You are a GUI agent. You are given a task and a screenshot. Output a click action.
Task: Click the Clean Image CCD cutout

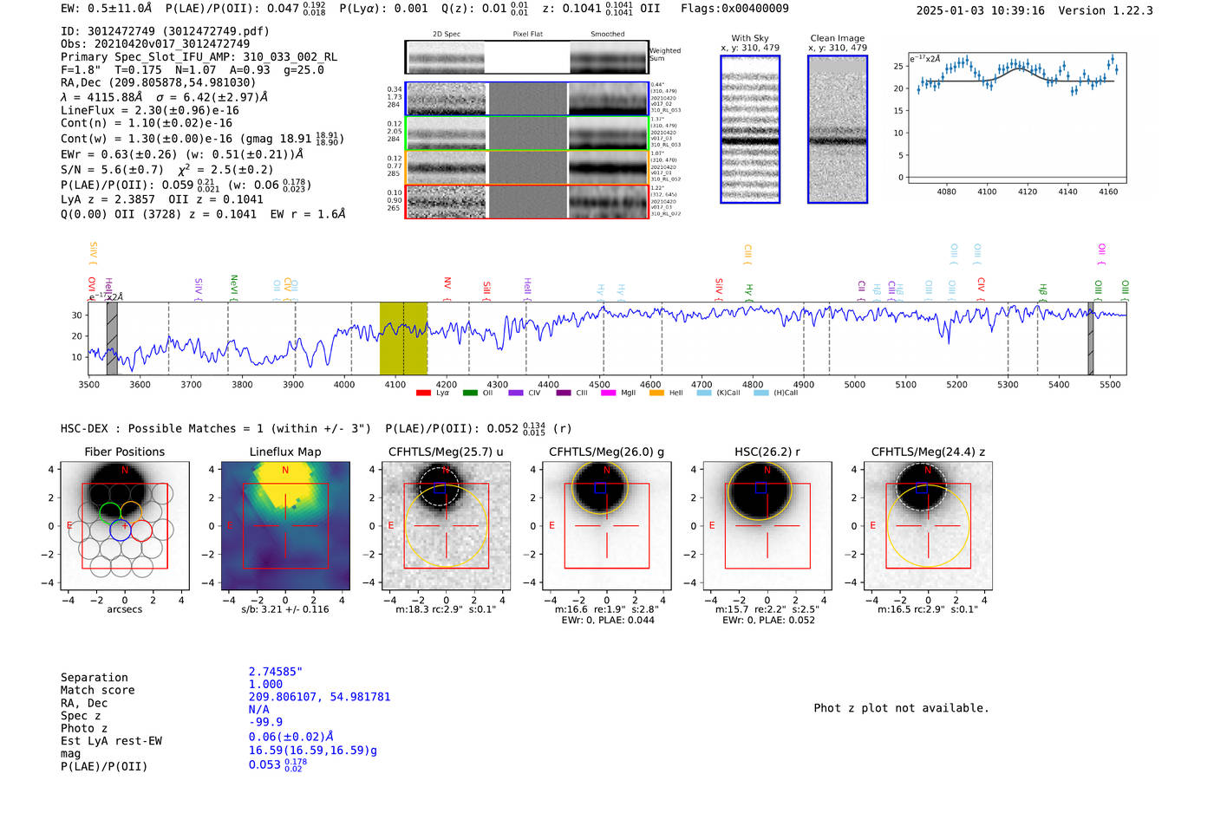tap(838, 129)
